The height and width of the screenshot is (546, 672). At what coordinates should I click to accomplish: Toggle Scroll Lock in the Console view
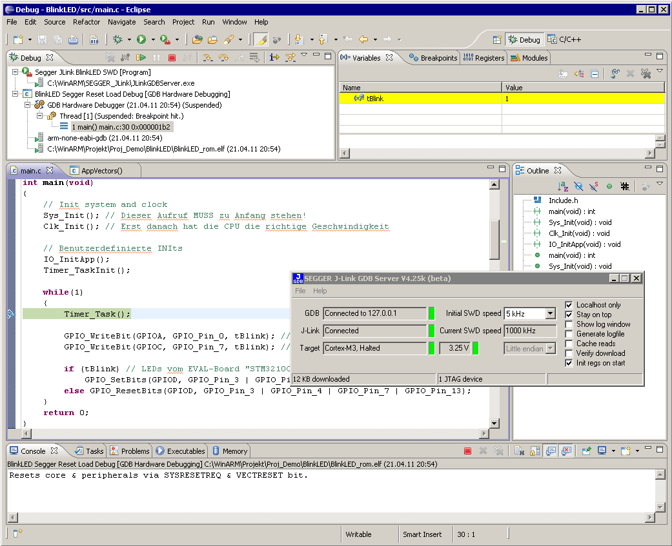coord(535,451)
